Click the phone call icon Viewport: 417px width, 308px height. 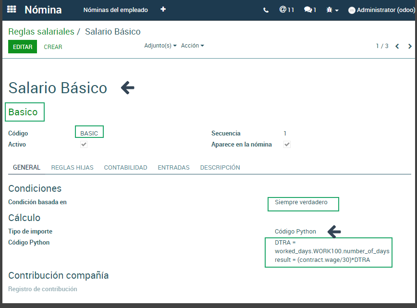[266, 10]
